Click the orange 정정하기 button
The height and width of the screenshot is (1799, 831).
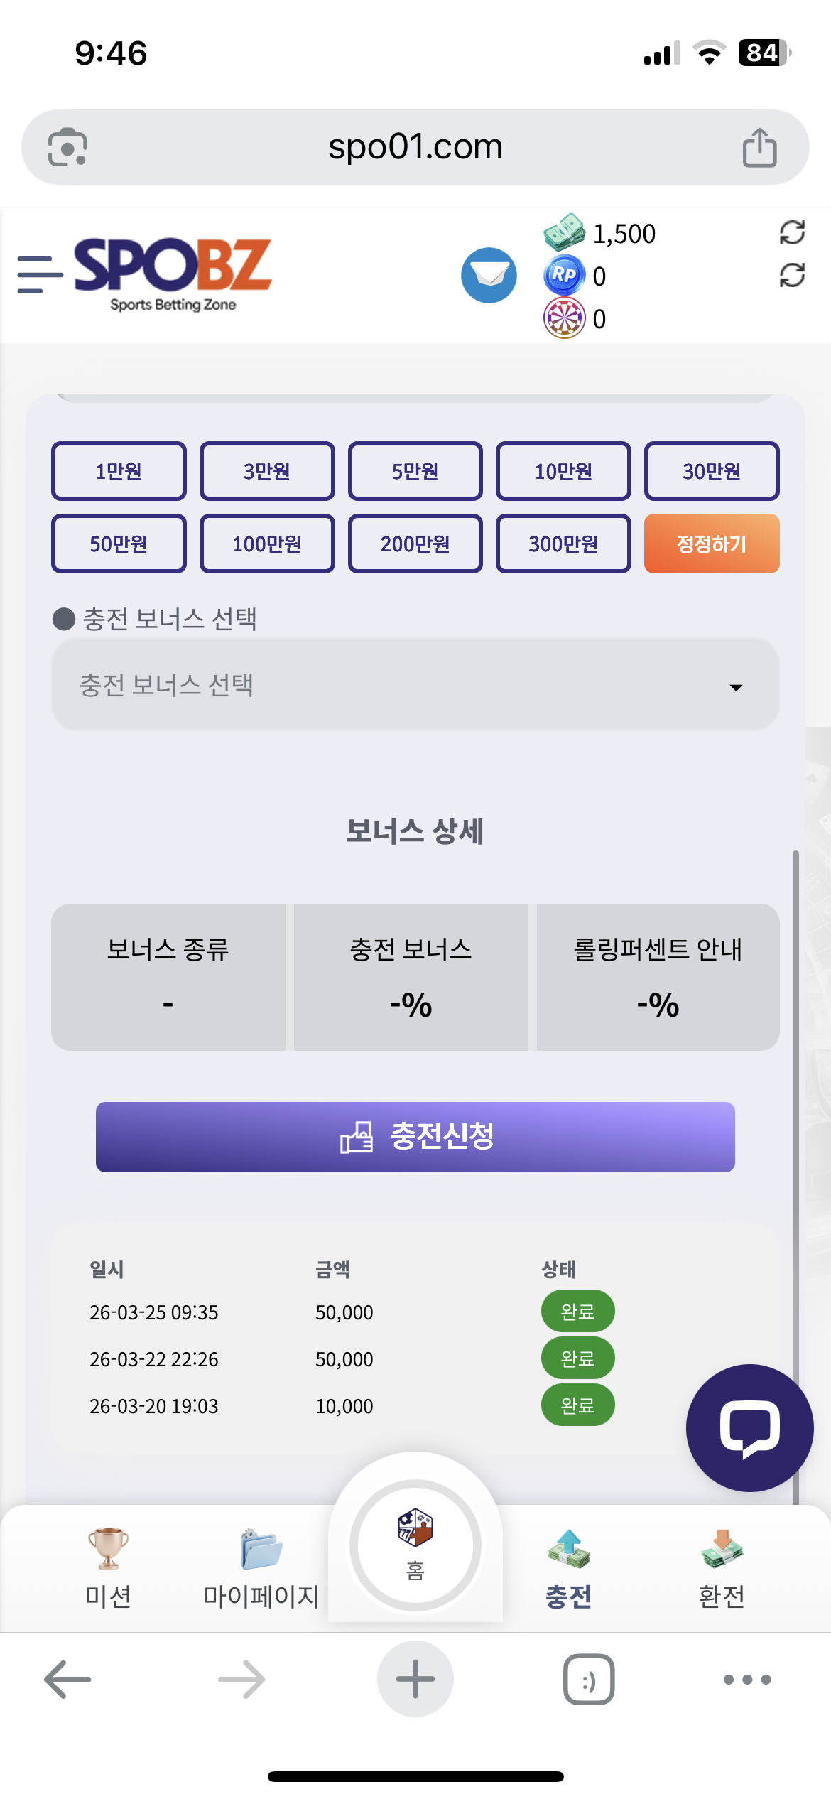click(712, 544)
